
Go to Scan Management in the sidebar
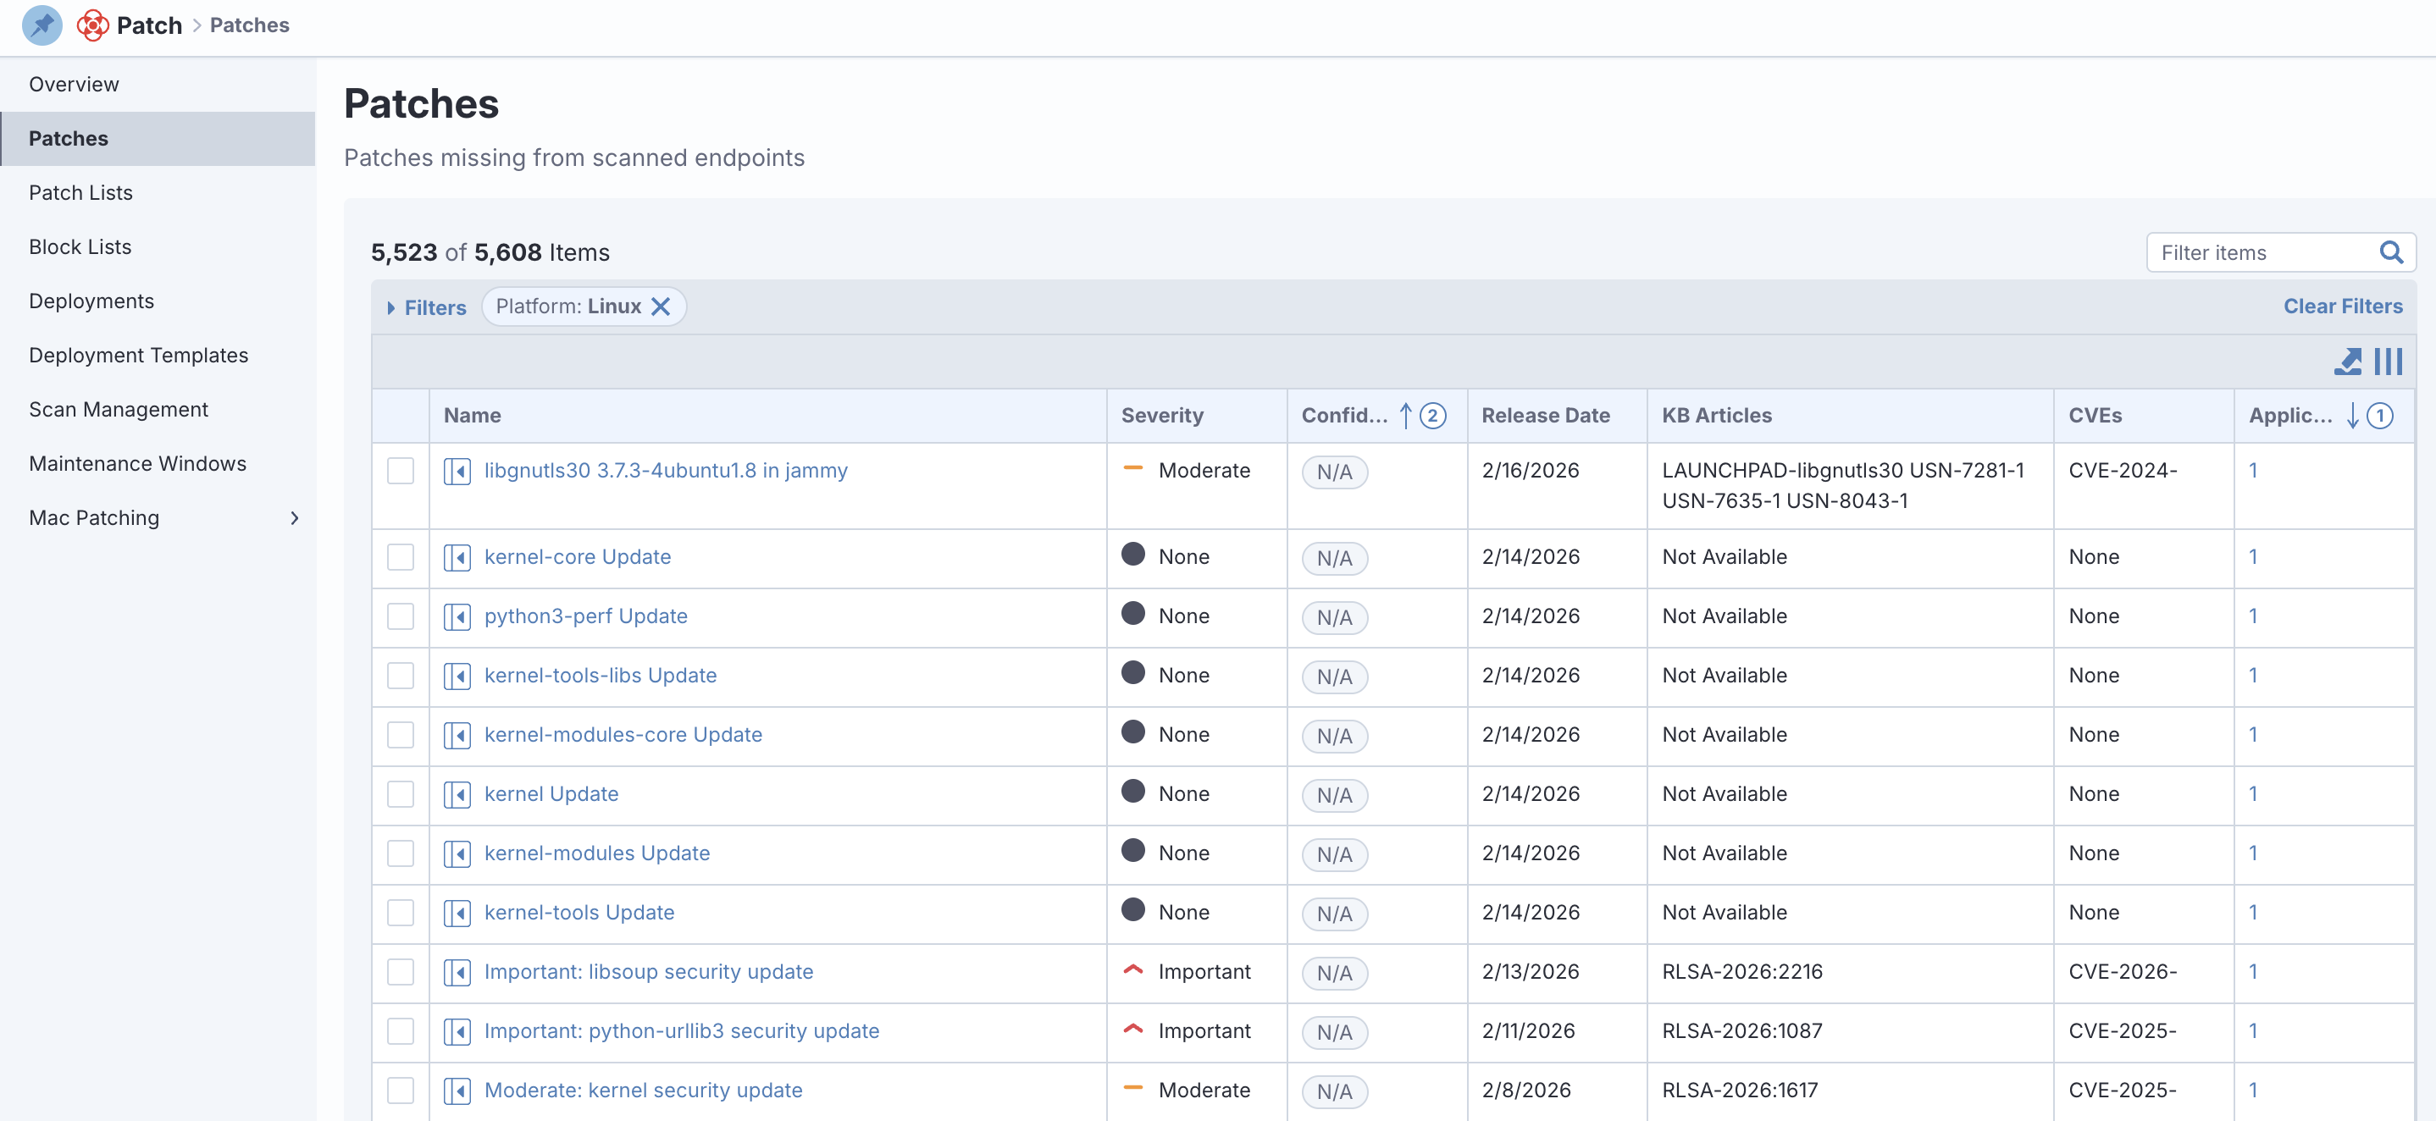[x=119, y=409]
